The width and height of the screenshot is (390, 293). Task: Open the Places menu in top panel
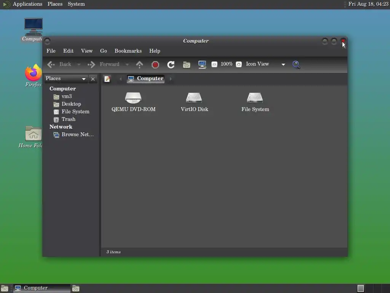[55, 4]
